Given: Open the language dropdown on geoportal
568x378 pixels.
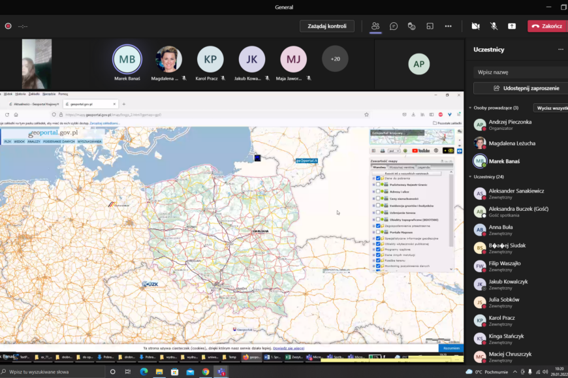Looking at the screenshot, I should tap(394, 151).
